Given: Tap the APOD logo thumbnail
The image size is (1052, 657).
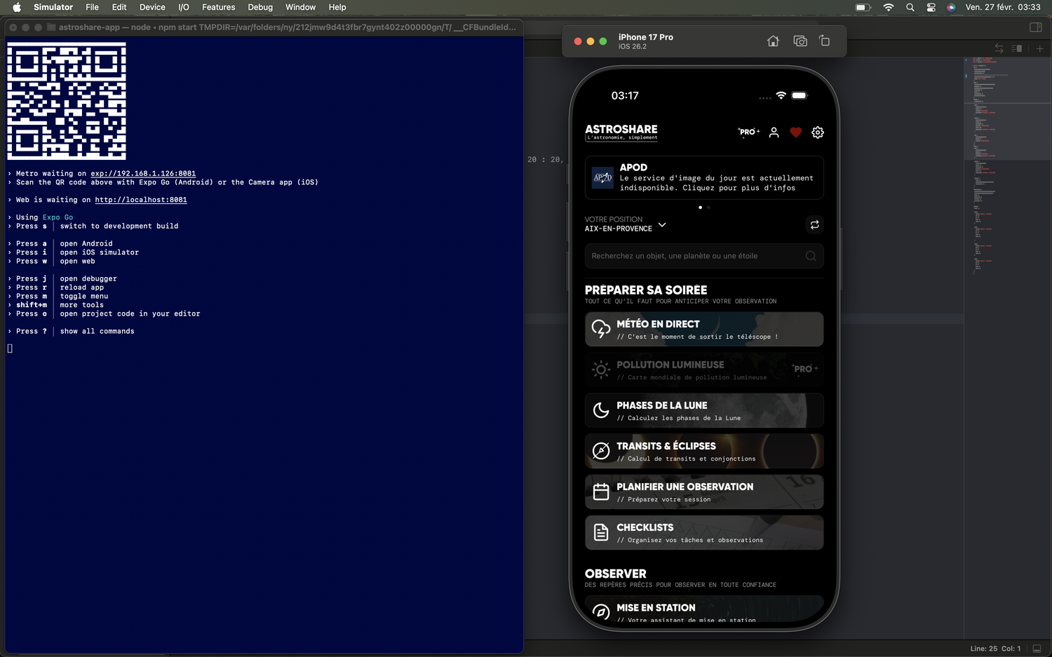Looking at the screenshot, I should (602, 178).
